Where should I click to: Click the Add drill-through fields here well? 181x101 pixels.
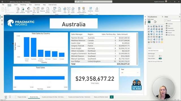click(x=155, y=61)
